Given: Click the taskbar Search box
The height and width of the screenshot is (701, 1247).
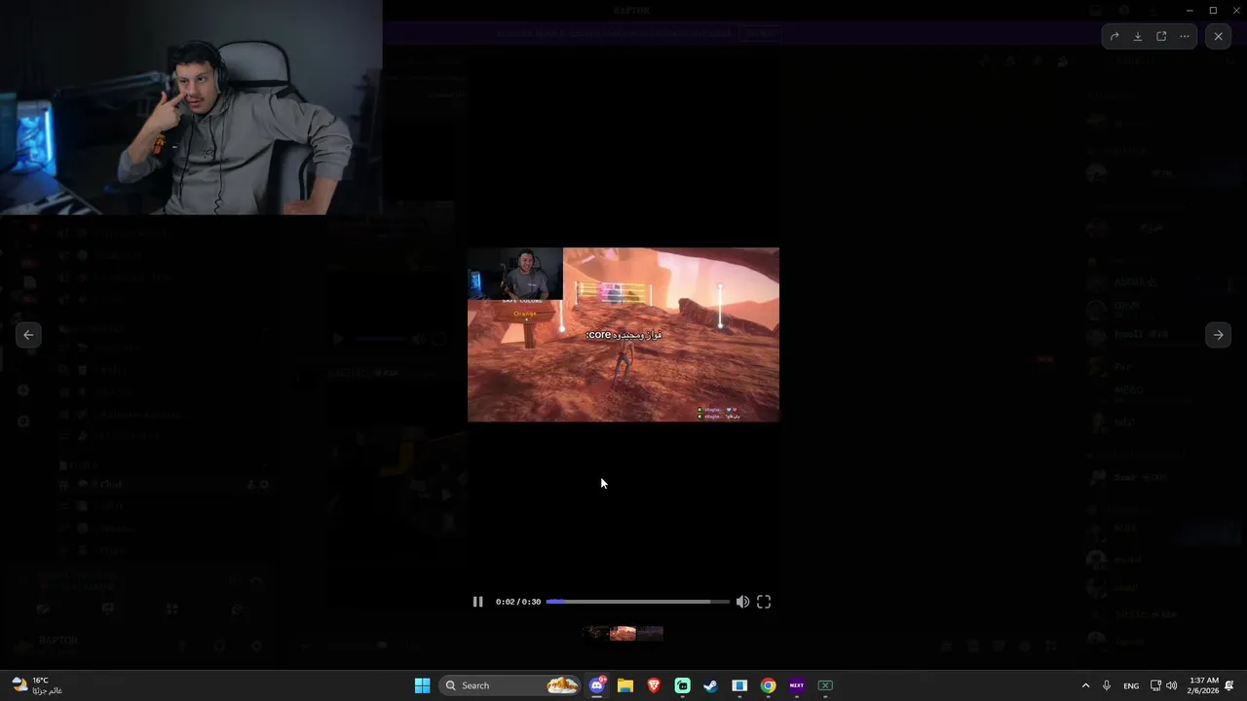Looking at the screenshot, I should tap(509, 685).
